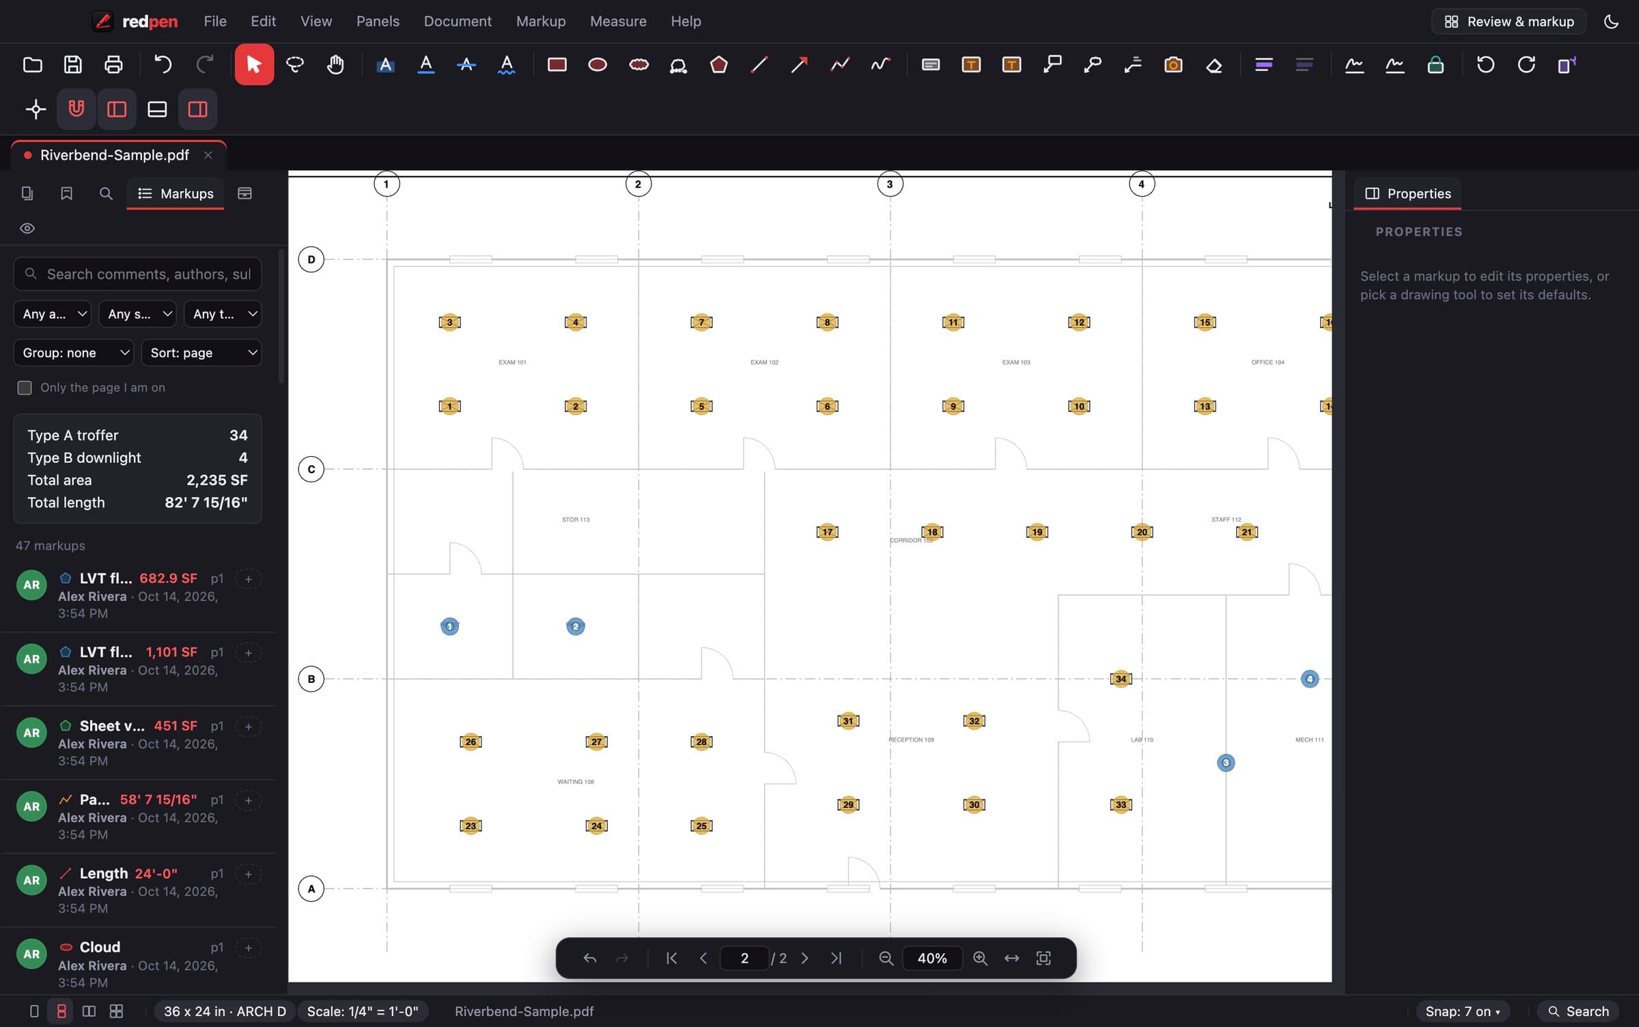The width and height of the screenshot is (1639, 1027).
Task: Select the Cloud markup tool
Action: (639, 65)
